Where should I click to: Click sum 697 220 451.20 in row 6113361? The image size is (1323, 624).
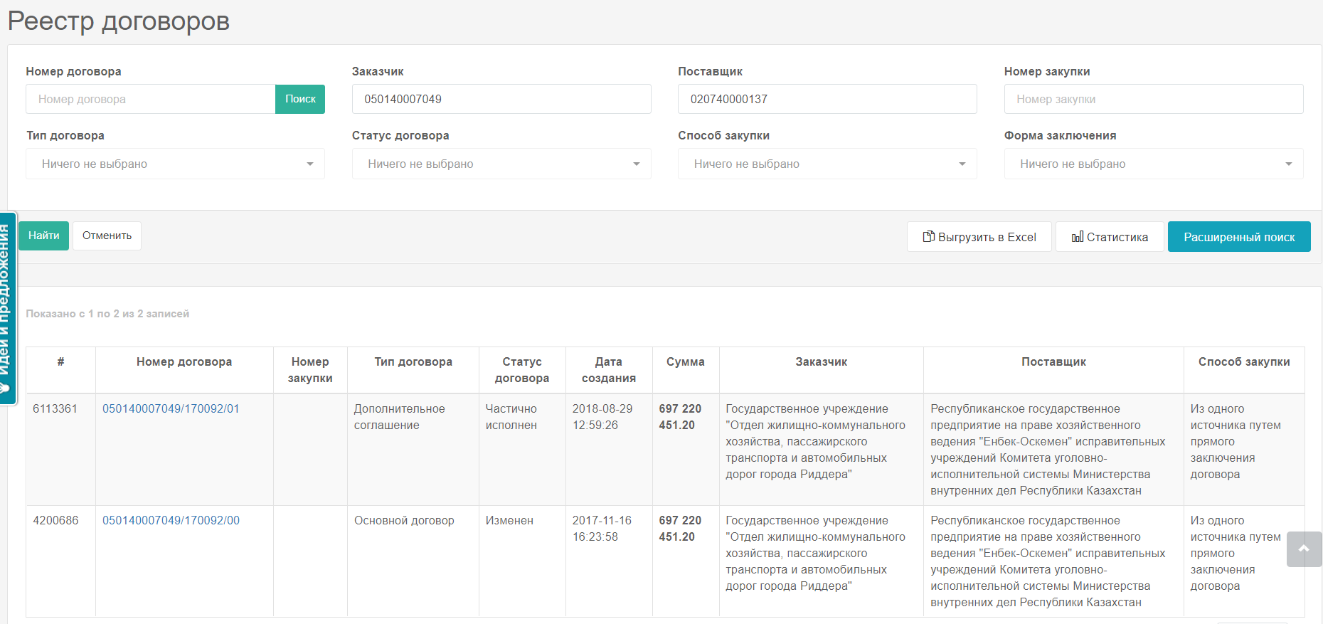[680, 417]
